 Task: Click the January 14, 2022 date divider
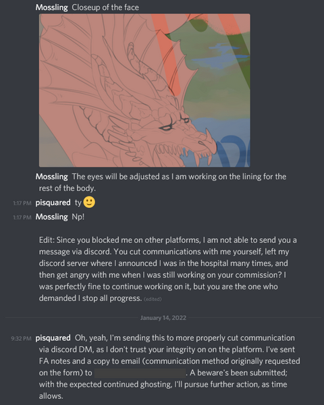coord(163,318)
